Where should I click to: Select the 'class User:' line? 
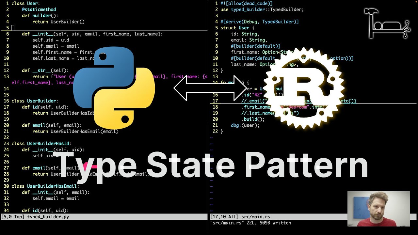(25, 3)
